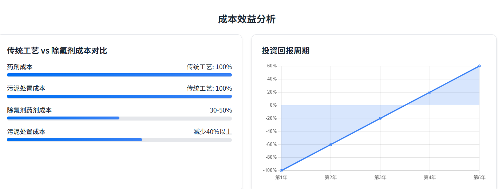Click the 投资回报周期 chart heading
This screenshot has width=498, height=189.
285,51
